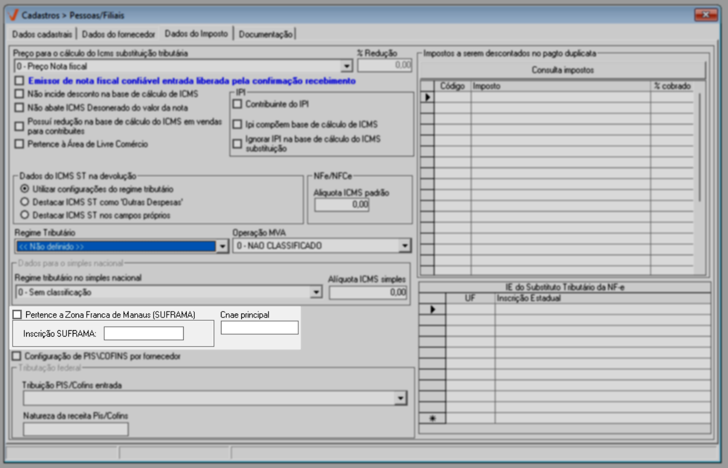This screenshot has width=728, height=468.
Task: Enable Pertence a Zona Franca de Manaus checkbox
Action: (x=17, y=315)
